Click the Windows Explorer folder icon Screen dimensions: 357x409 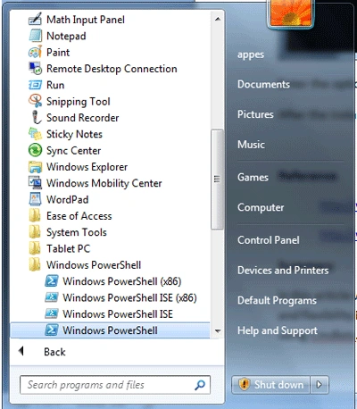pyautogui.click(x=35, y=167)
